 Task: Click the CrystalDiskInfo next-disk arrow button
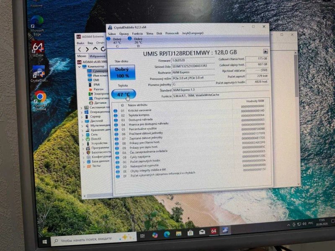[x=265, y=51]
